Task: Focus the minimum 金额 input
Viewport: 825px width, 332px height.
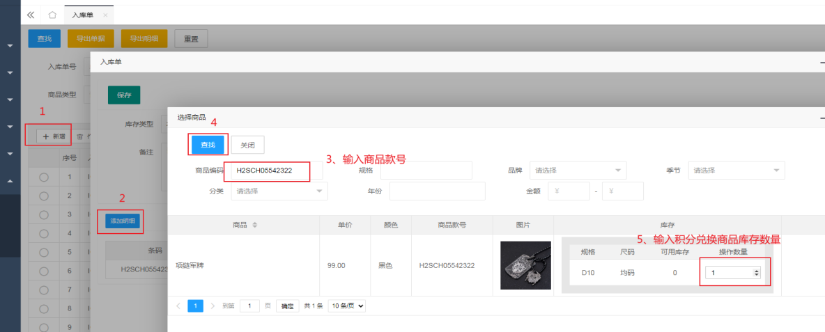Action: pos(569,191)
